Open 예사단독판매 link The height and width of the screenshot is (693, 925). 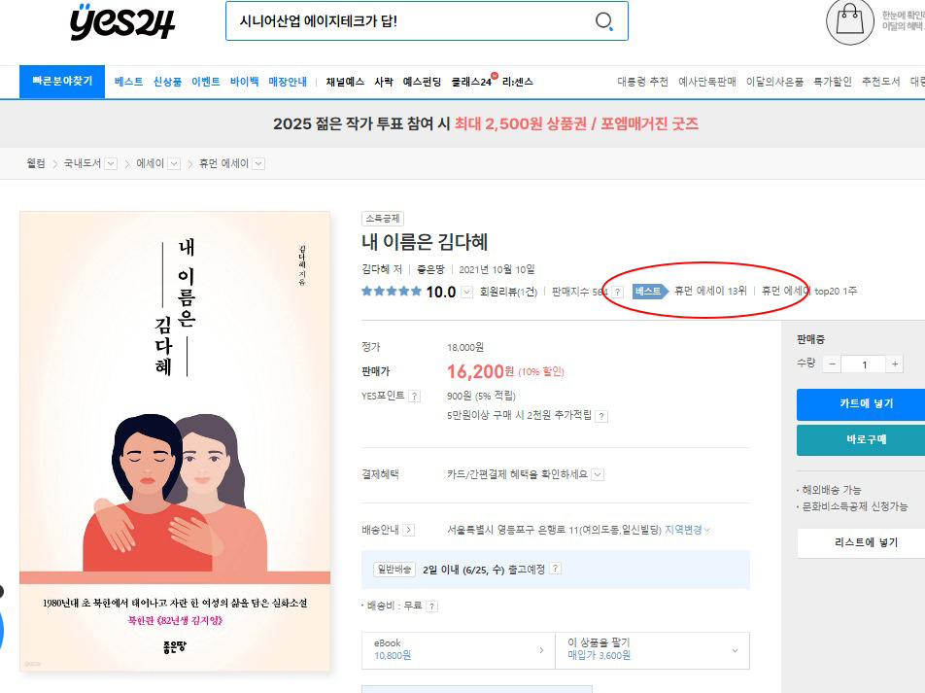706,82
